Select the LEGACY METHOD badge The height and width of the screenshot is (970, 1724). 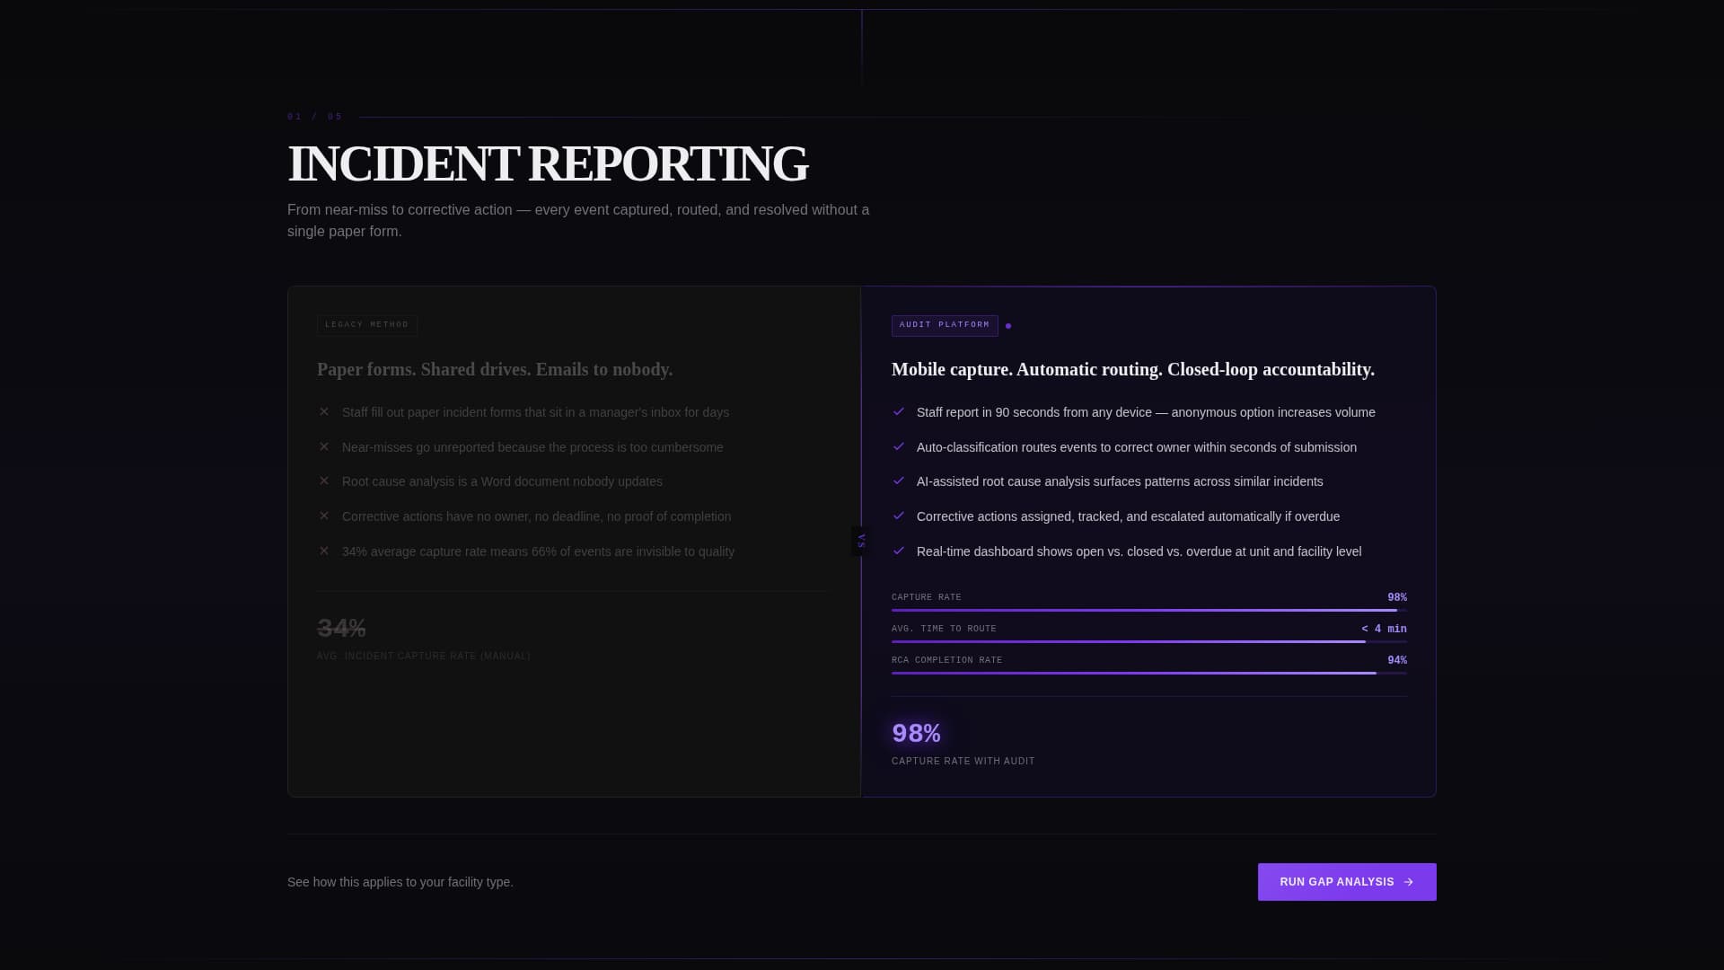tap(366, 325)
